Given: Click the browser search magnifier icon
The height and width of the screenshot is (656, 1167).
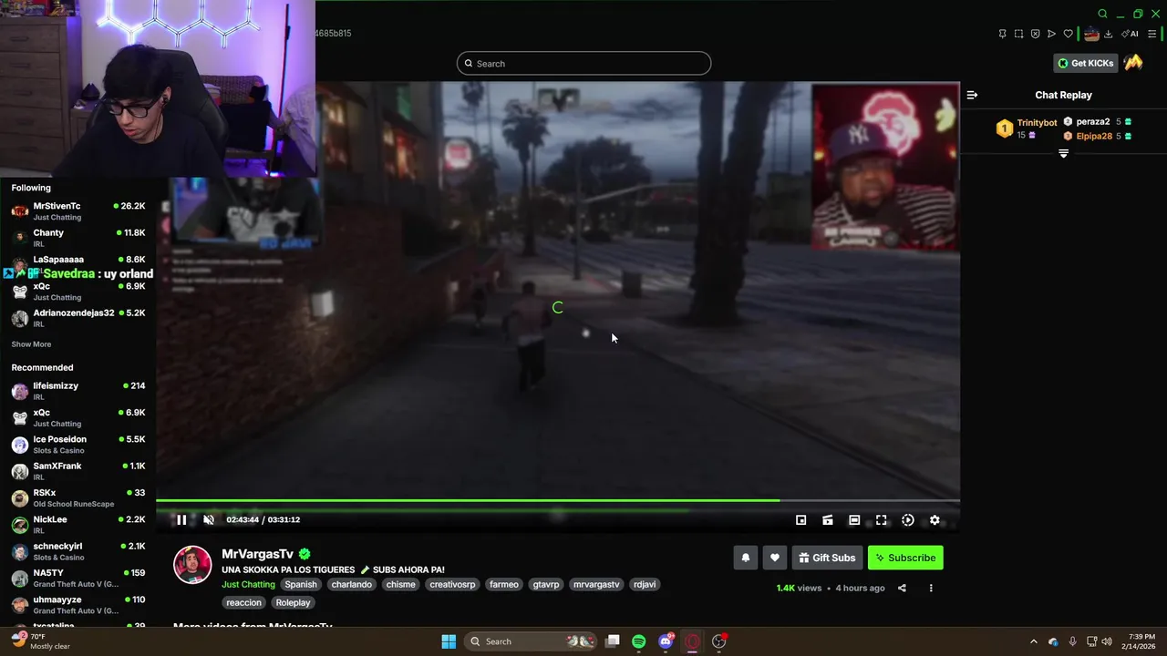Looking at the screenshot, I should (1102, 14).
